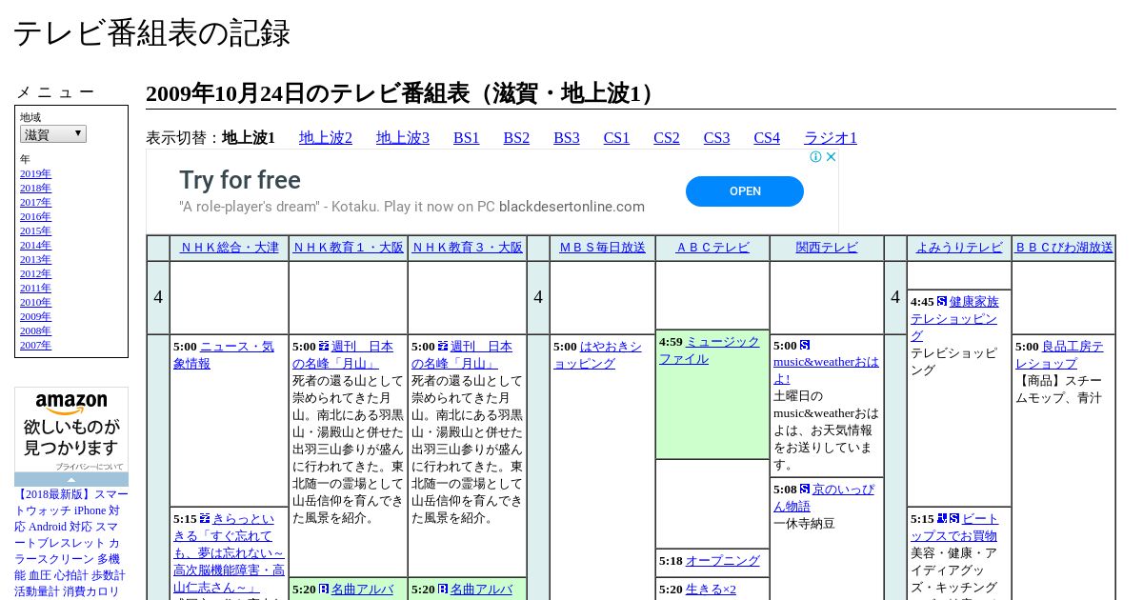Open the ＮＨＫ教育１・大阪 channel header link
Image resolution: width=1143 pixels, height=600 pixels.
[x=349, y=248]
